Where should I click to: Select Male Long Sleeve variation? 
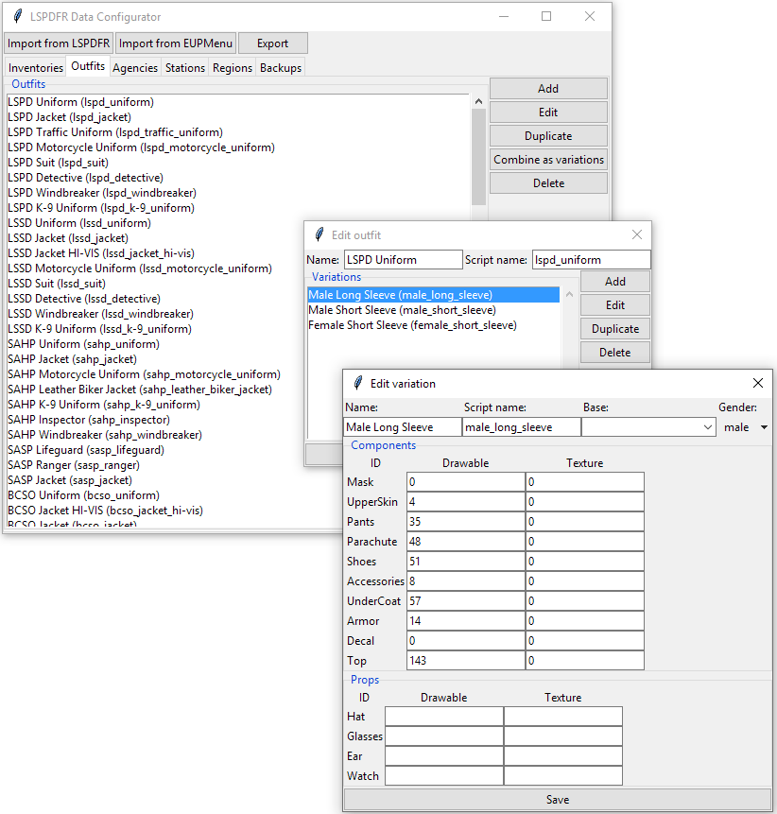[433, 294]
